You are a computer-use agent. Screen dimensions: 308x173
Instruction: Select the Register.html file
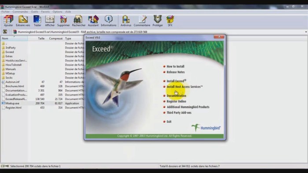coord(13,108)
